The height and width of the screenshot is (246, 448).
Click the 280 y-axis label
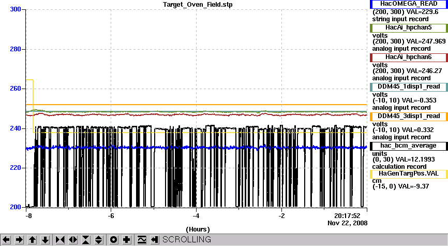point(16,49)
